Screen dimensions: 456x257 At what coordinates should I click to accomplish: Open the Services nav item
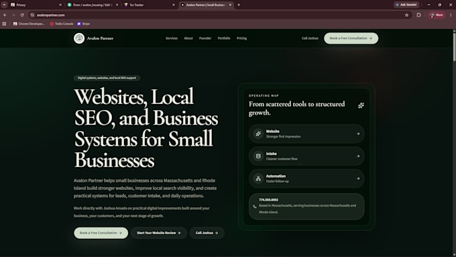[172, 38]
